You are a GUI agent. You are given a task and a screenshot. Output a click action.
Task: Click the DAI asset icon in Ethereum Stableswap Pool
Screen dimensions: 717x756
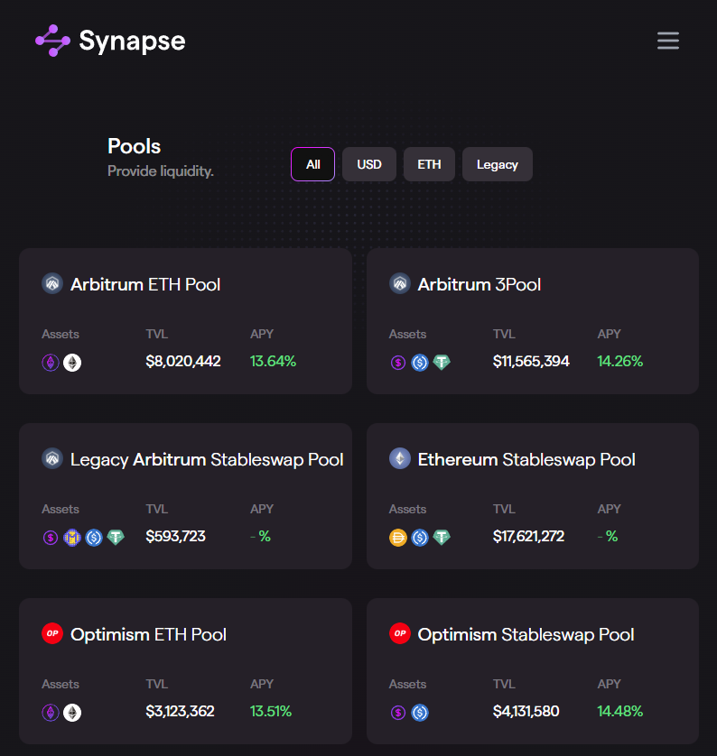tap(398, 537)
